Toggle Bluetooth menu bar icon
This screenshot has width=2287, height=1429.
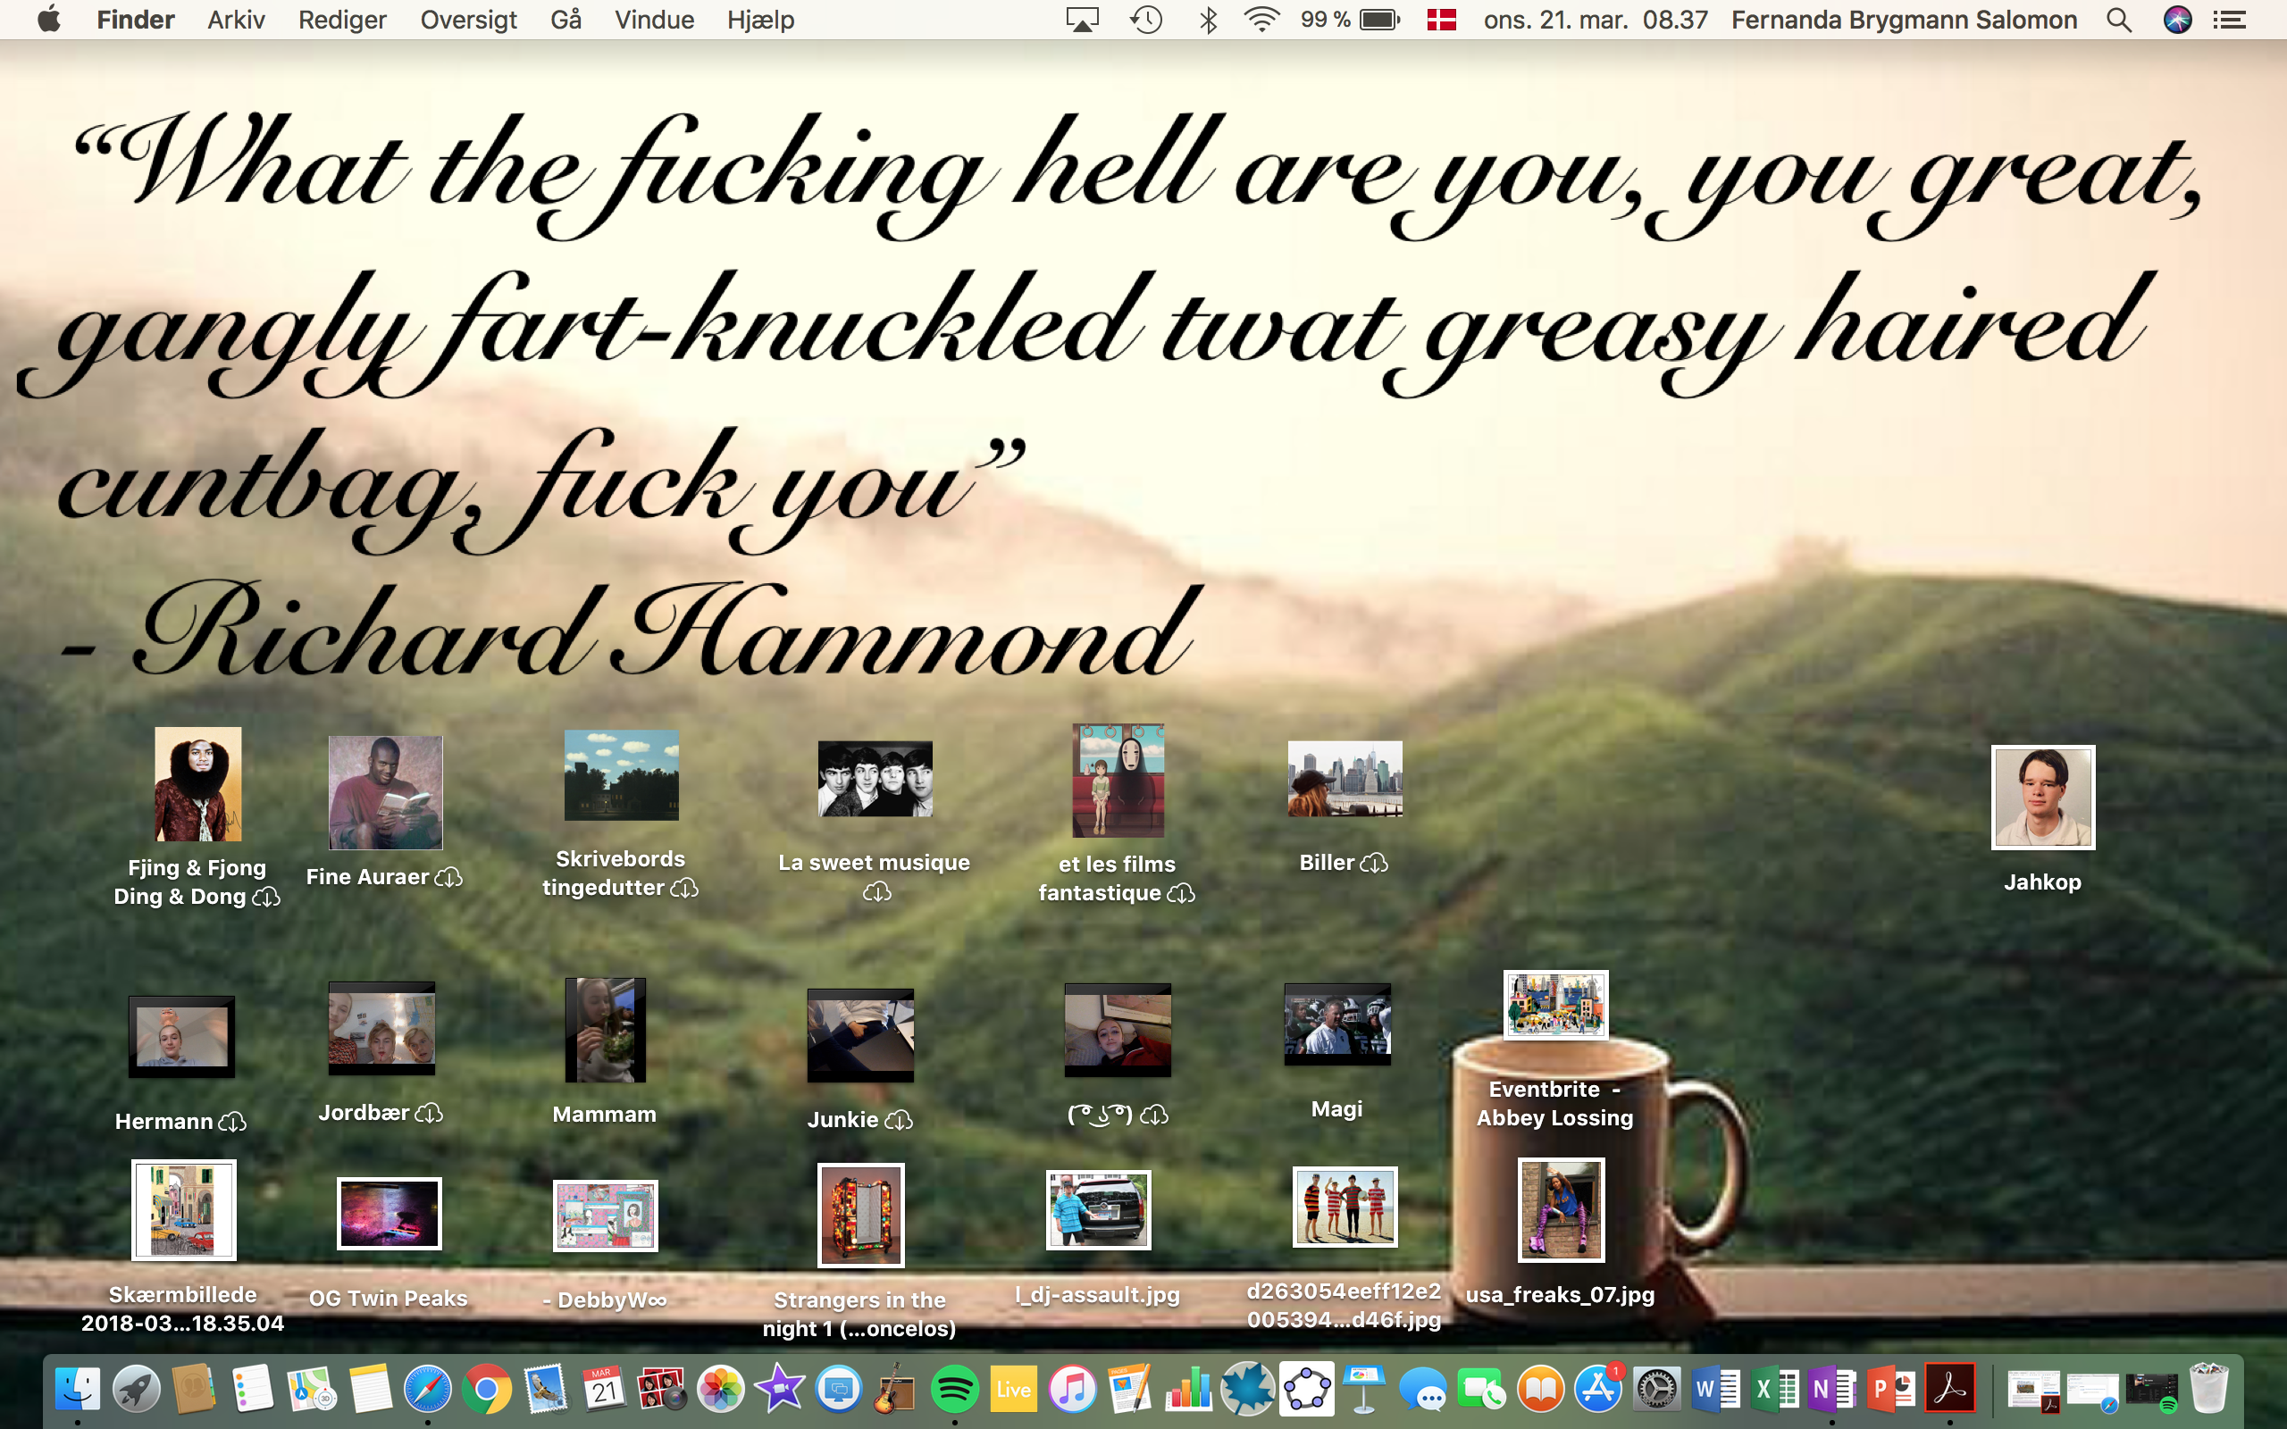point(1208,20)
